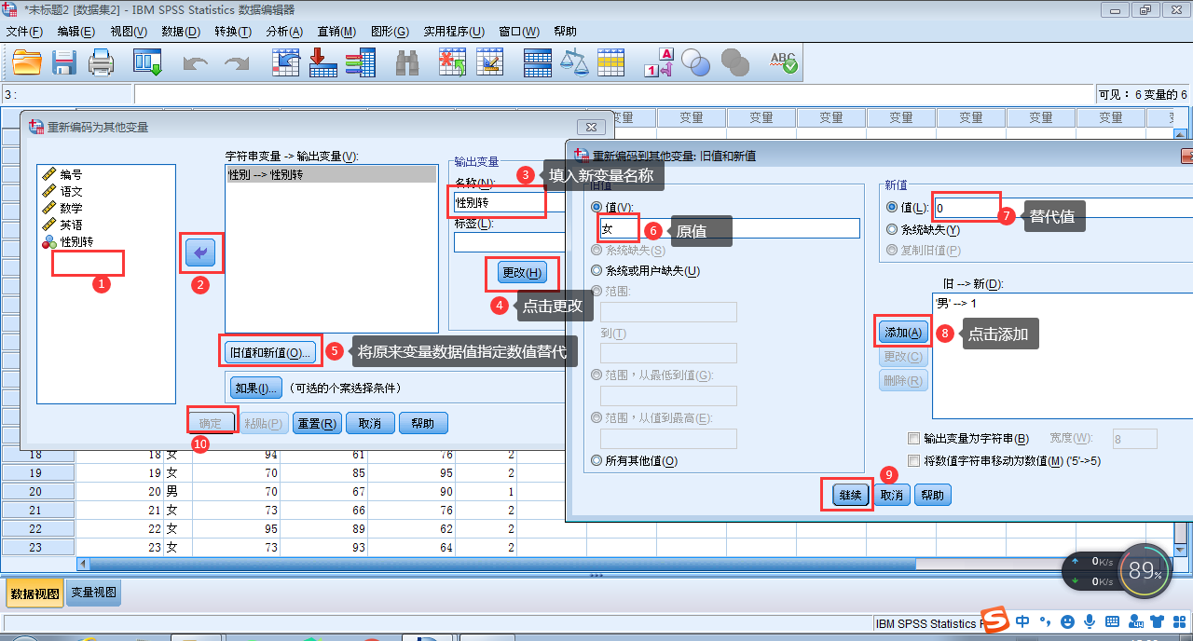The height and width of the screenshot is (641, 1193).
Task: Click the binoculars Find icon
Action: click(407, 62)
